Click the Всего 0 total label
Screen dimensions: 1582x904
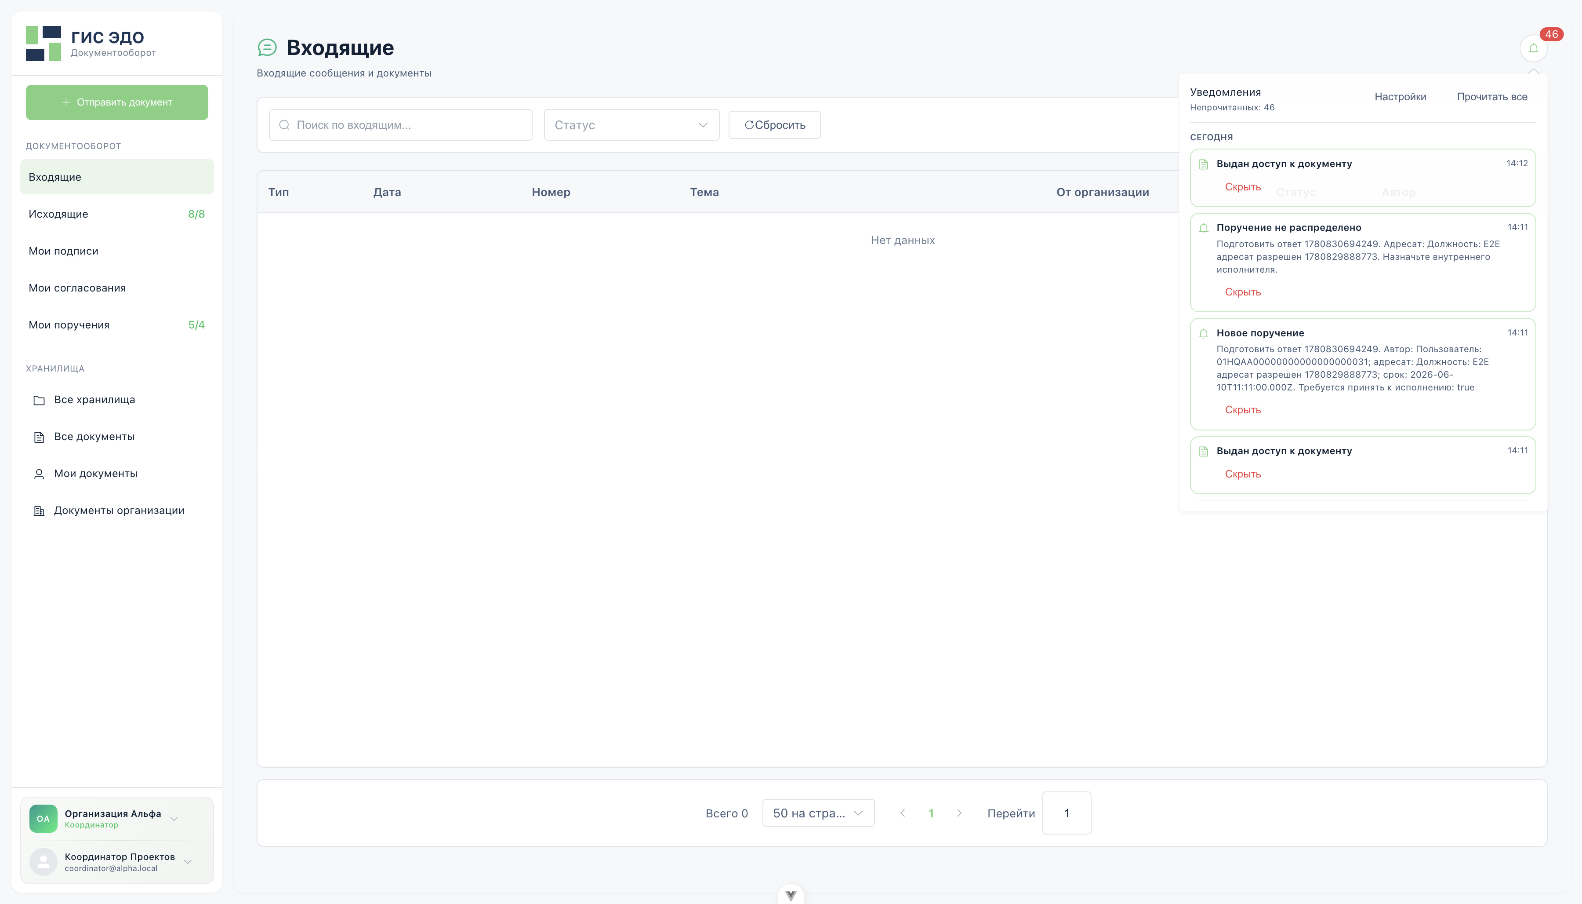click(x=726, y=813)
